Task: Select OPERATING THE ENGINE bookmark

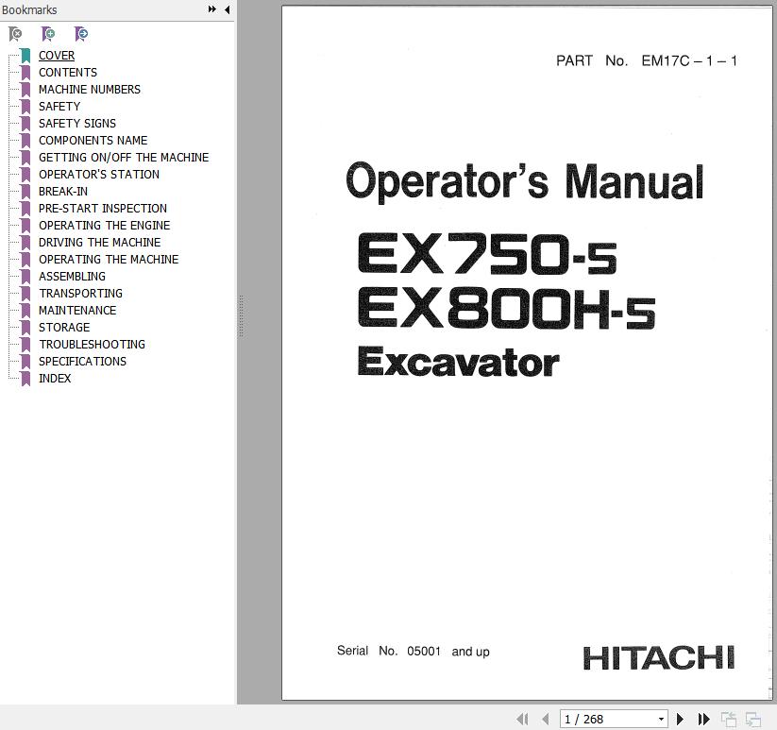Action: pos(105,226)
